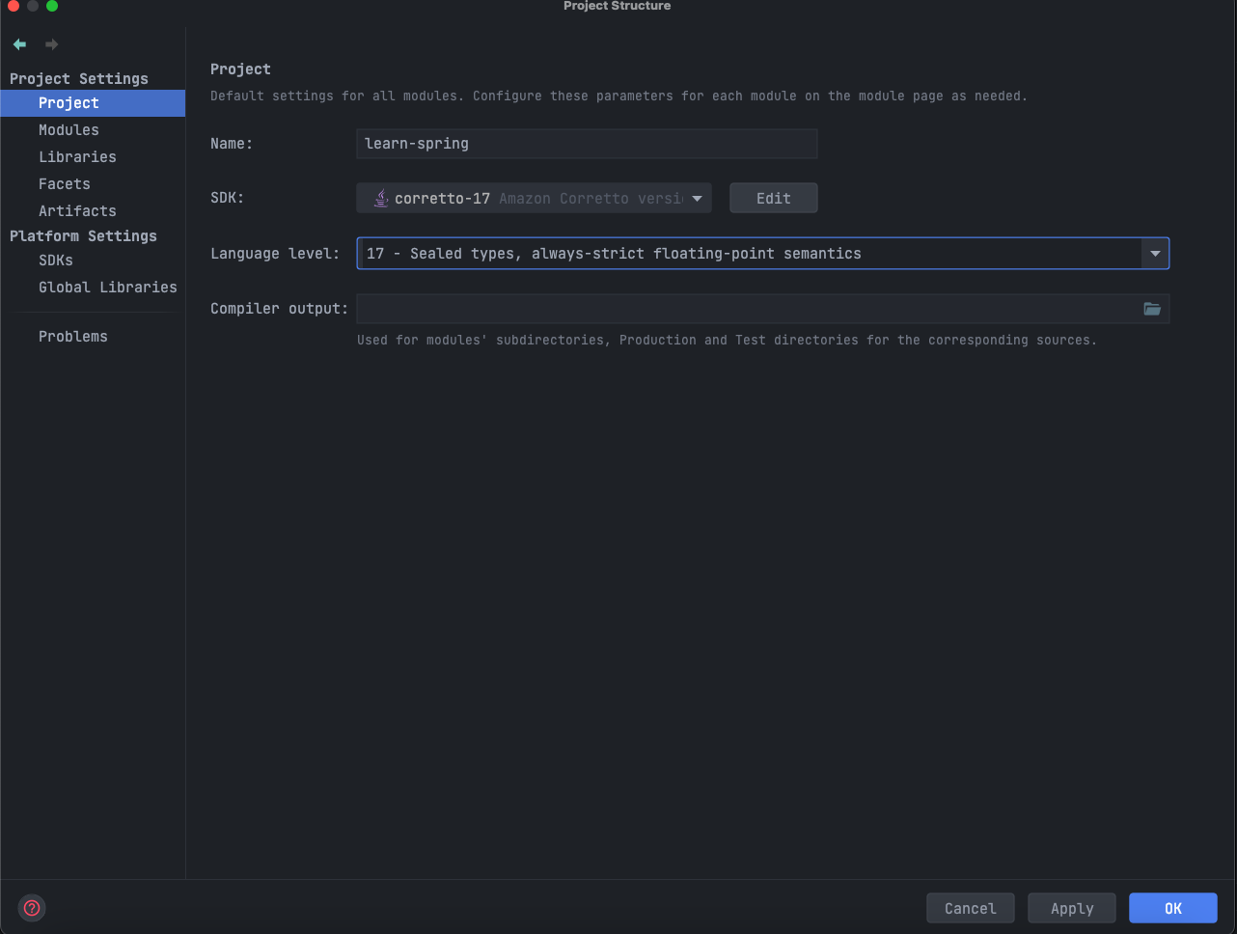Switch to Artifacts page
This screenshot has width=1237, height=934.
(x=93, y=211)
